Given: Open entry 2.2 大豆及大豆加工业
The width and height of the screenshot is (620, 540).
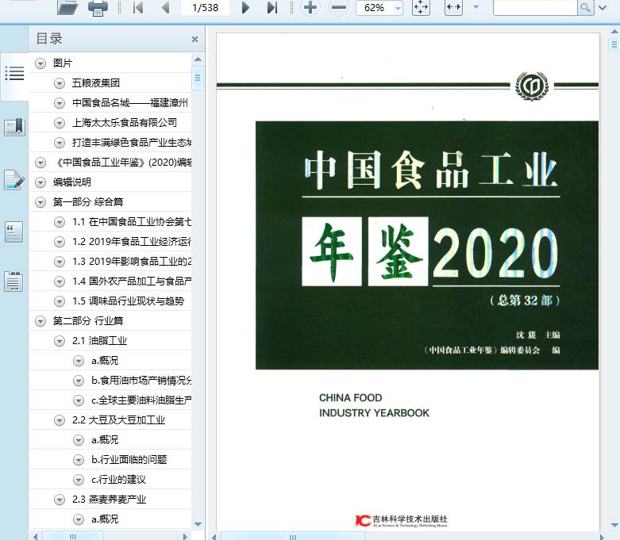Looking at the screenshot, I should [118, 420].
